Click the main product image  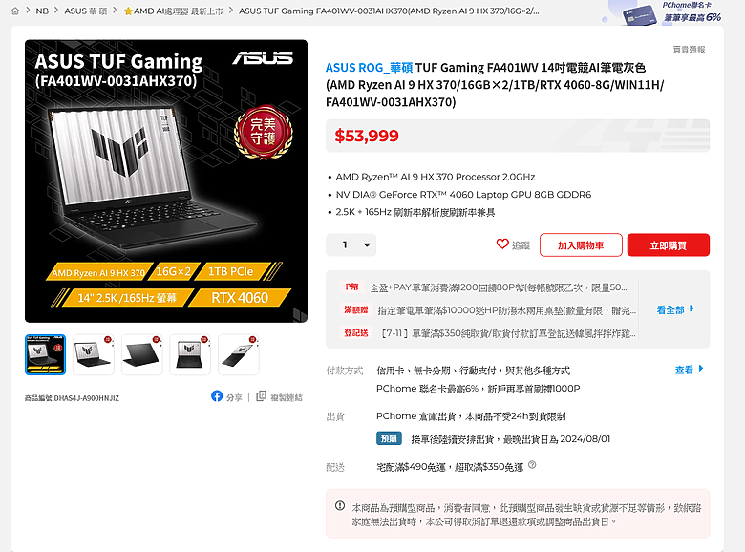click(166, 181)
